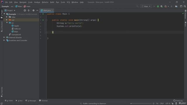Open Project panel settings gear

pyautogui.click(x=34, y=10)
